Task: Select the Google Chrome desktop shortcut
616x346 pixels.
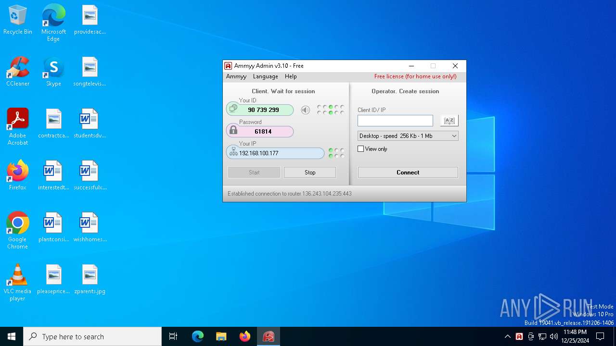Action: 18,231
